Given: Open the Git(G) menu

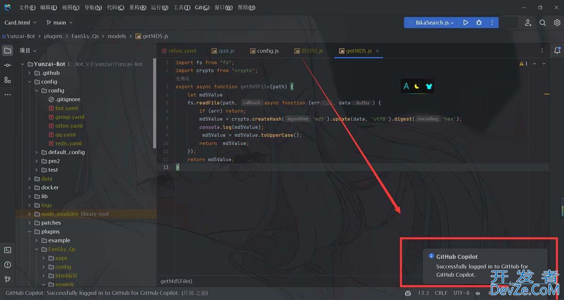Looking at the screenshot, I should 202,8.
